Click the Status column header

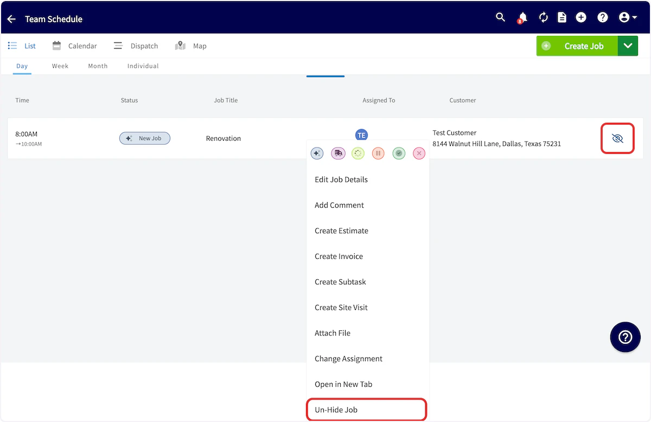[x=129, y=100]
